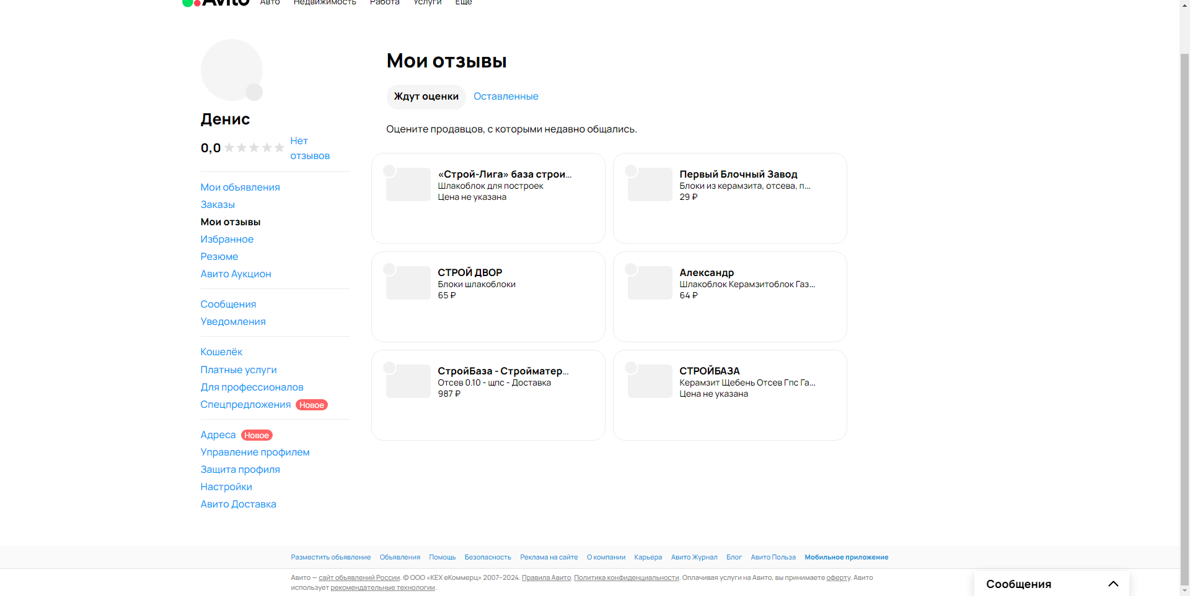Screen dimensions: 1190x596
Task: Open Мои объявления in sidebar
Action: (240, 188)
